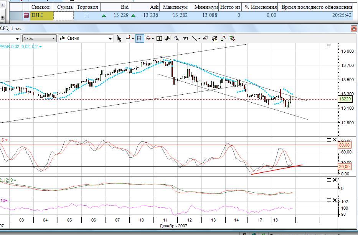Click the toolbar icon after the eraser
Viewport: 358px width, 235px height.
coord(214,38)
